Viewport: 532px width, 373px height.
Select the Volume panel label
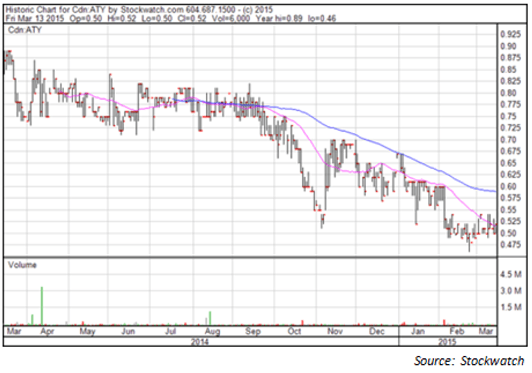(22, 265)
